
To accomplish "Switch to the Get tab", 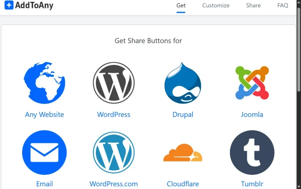I will coord(181,5).
